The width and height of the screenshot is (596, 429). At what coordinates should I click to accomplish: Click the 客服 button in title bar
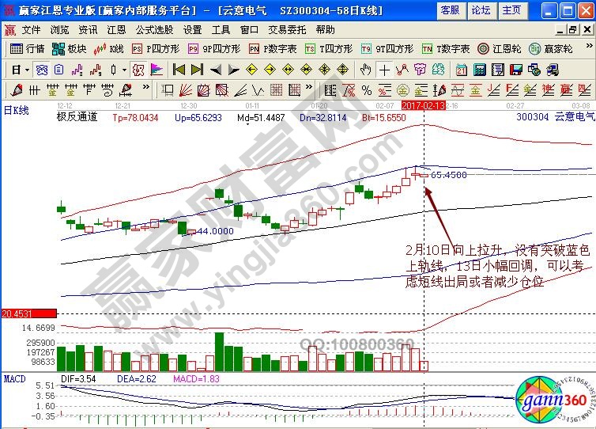click(450, 10)
